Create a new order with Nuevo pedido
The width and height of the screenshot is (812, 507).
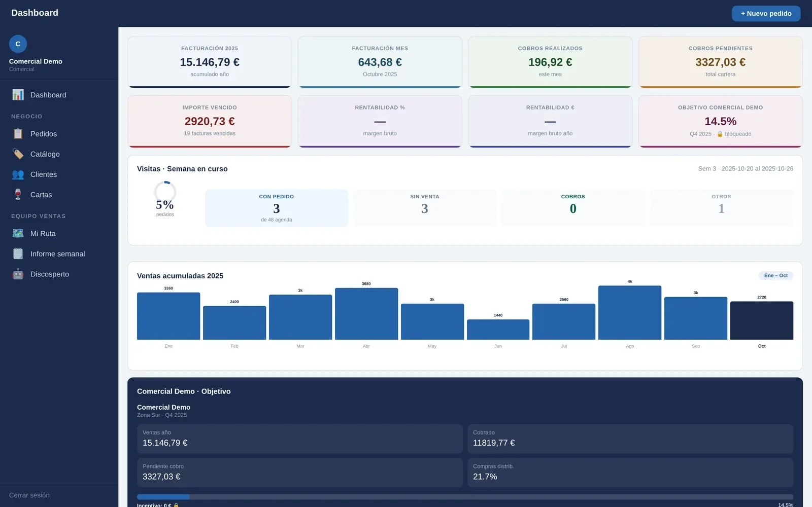tap(766, 14)
